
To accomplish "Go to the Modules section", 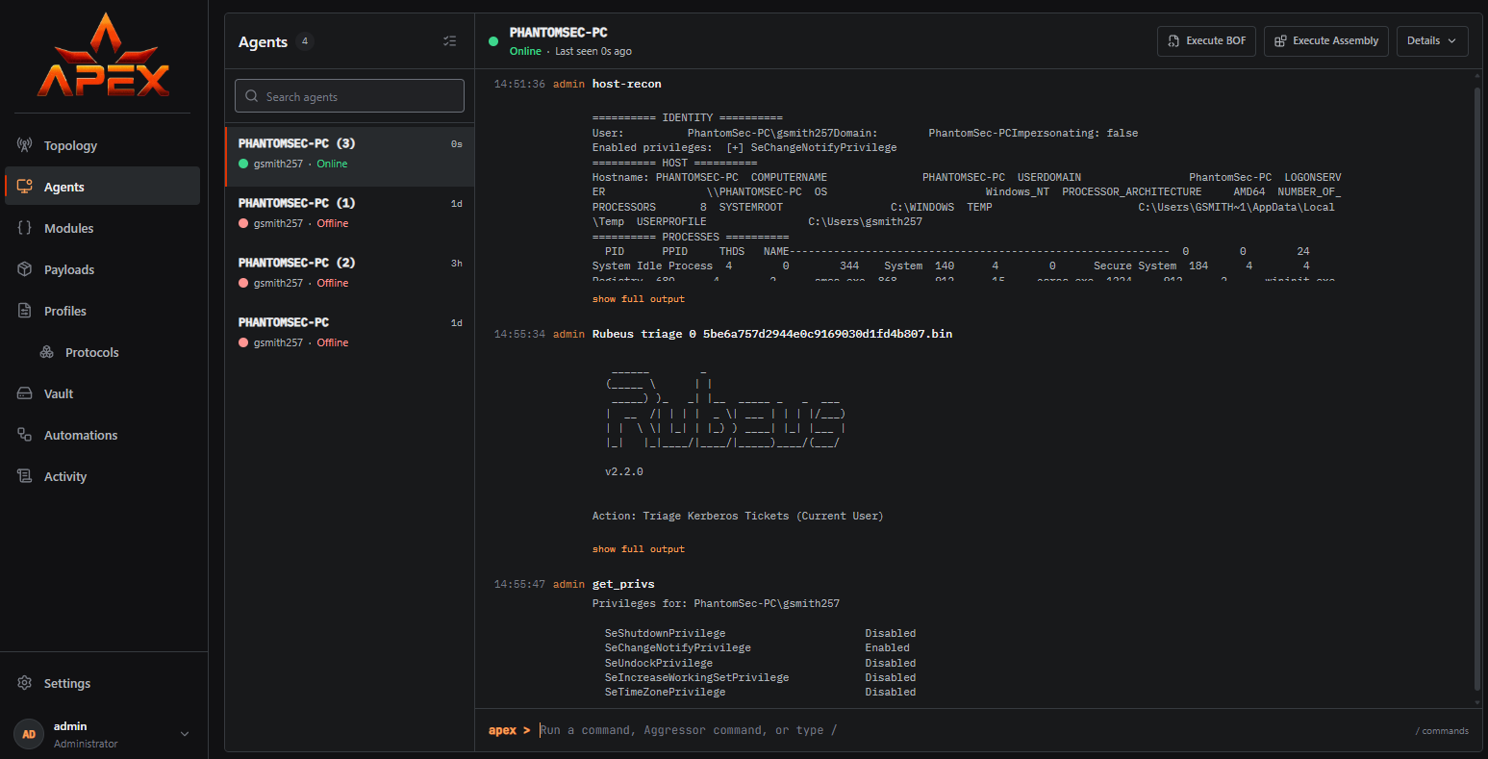I will (103, 228).
